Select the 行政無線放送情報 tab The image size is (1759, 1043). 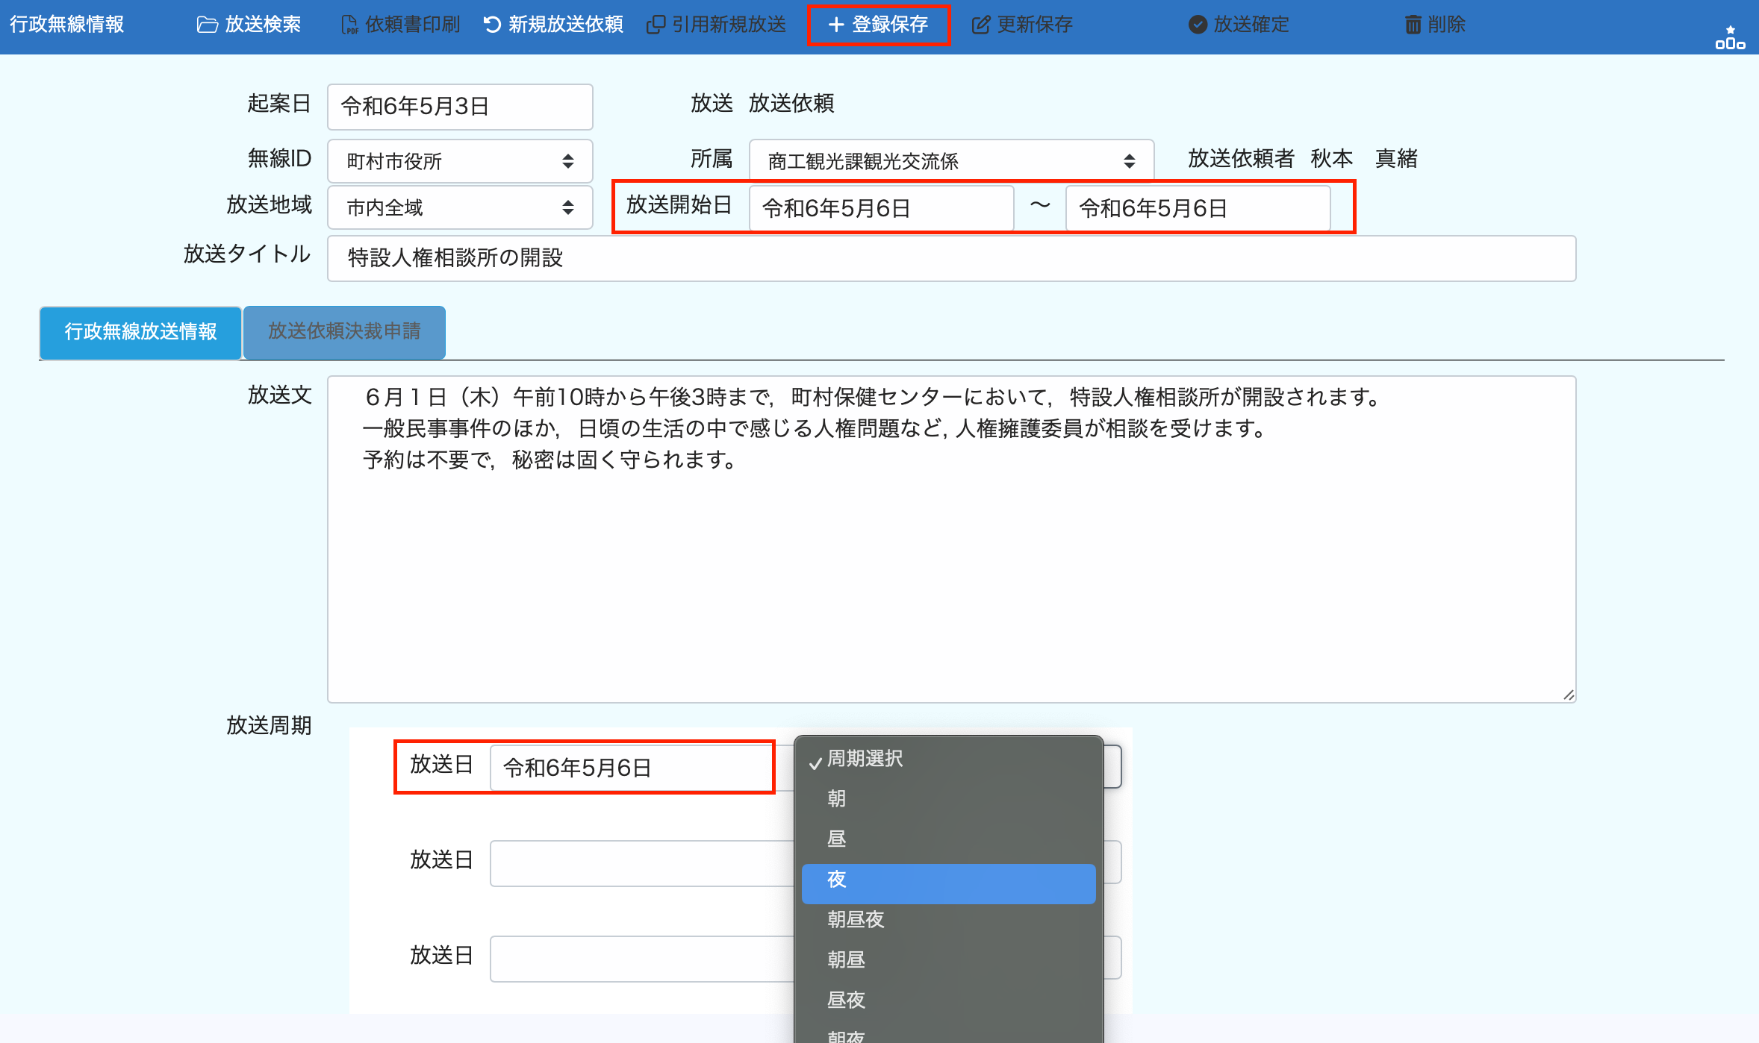140,331
